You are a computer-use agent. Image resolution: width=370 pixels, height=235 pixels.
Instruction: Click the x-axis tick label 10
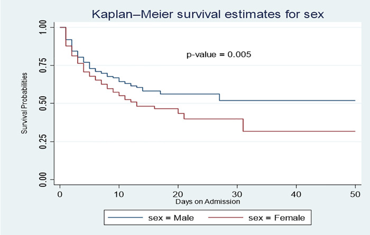[x=119, y=194]
